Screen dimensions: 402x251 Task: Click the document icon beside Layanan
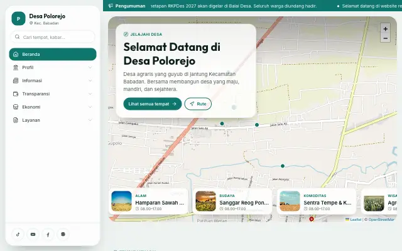(16, 120)
